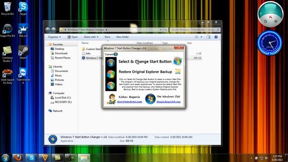Select Computer in the navigation pane
This screenshot has height=162, width=288.
[58, 93]
